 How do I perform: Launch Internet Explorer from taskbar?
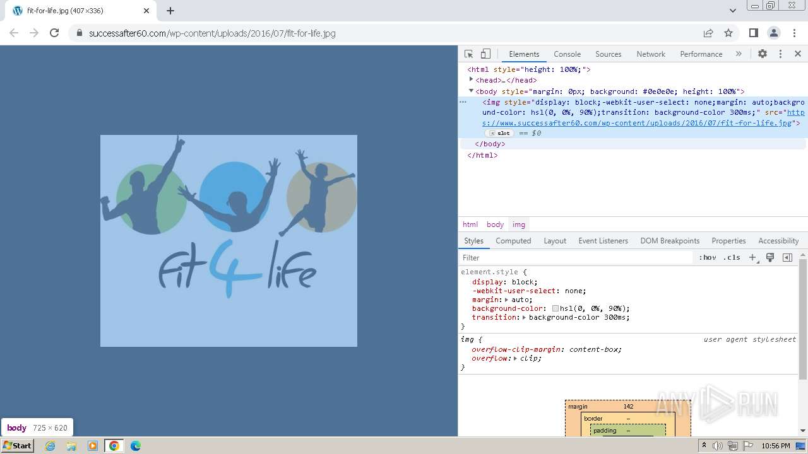click(x=50, y=446)
